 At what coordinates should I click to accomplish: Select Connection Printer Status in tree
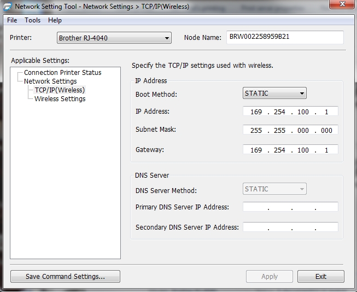tap(62, 72)
